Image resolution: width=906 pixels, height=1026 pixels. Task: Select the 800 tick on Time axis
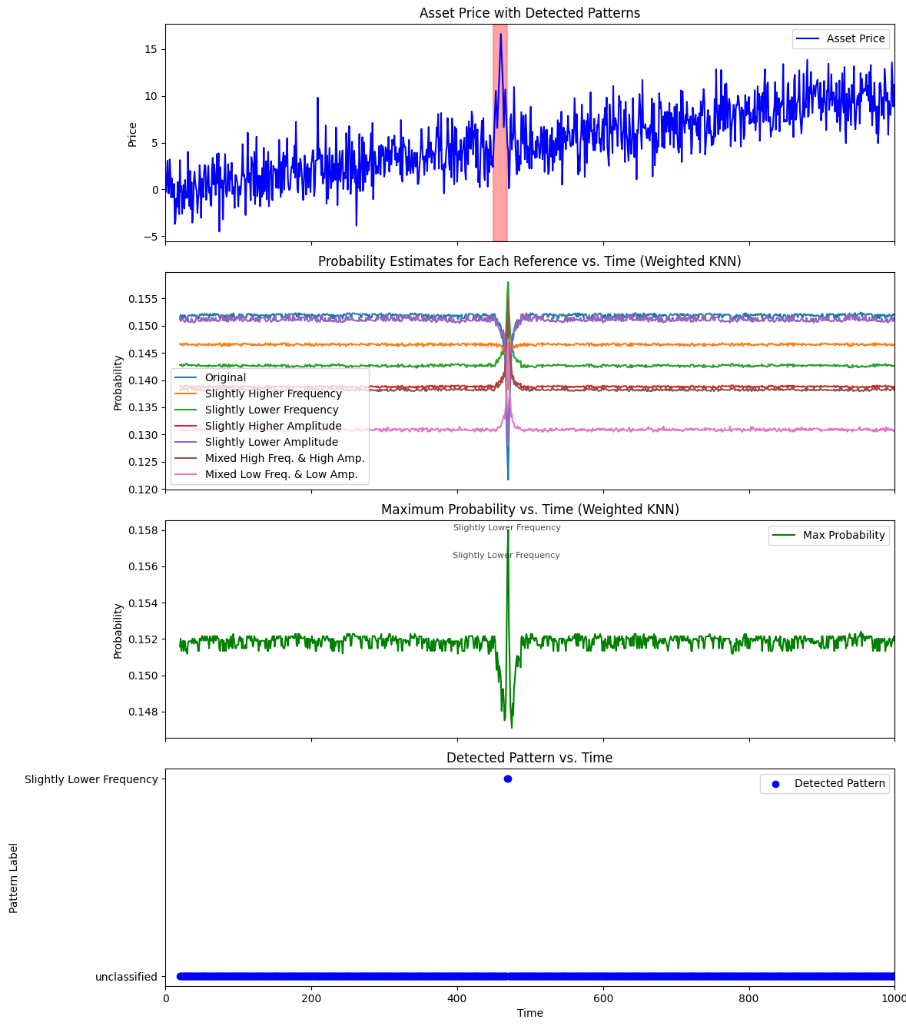click(x=749, y=998)
